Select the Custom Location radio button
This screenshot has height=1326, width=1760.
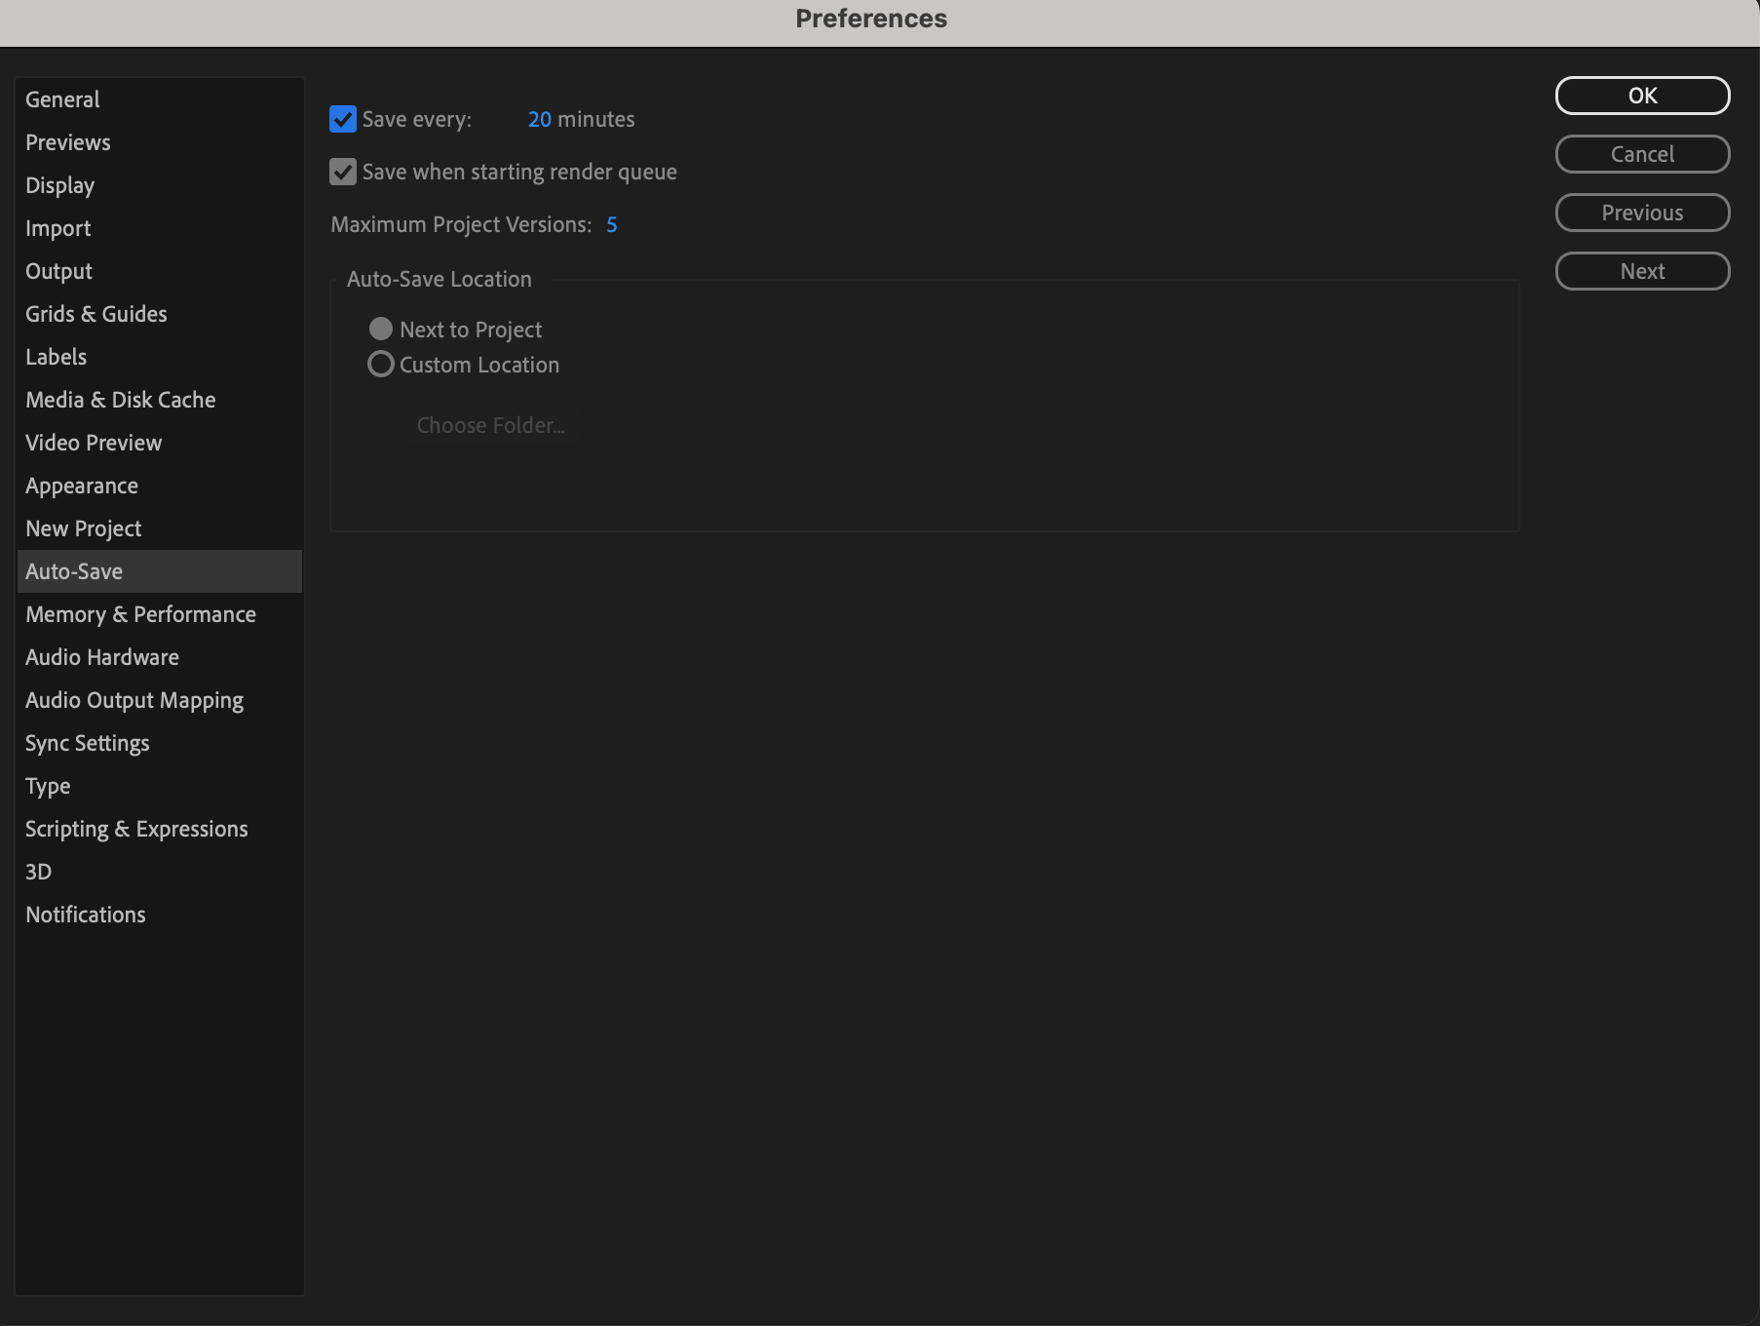pyautogui.click(x=381, y=365)
